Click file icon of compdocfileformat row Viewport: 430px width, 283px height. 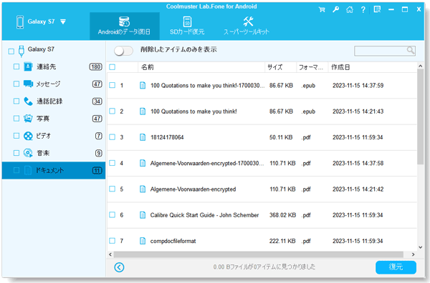(143, 241)
